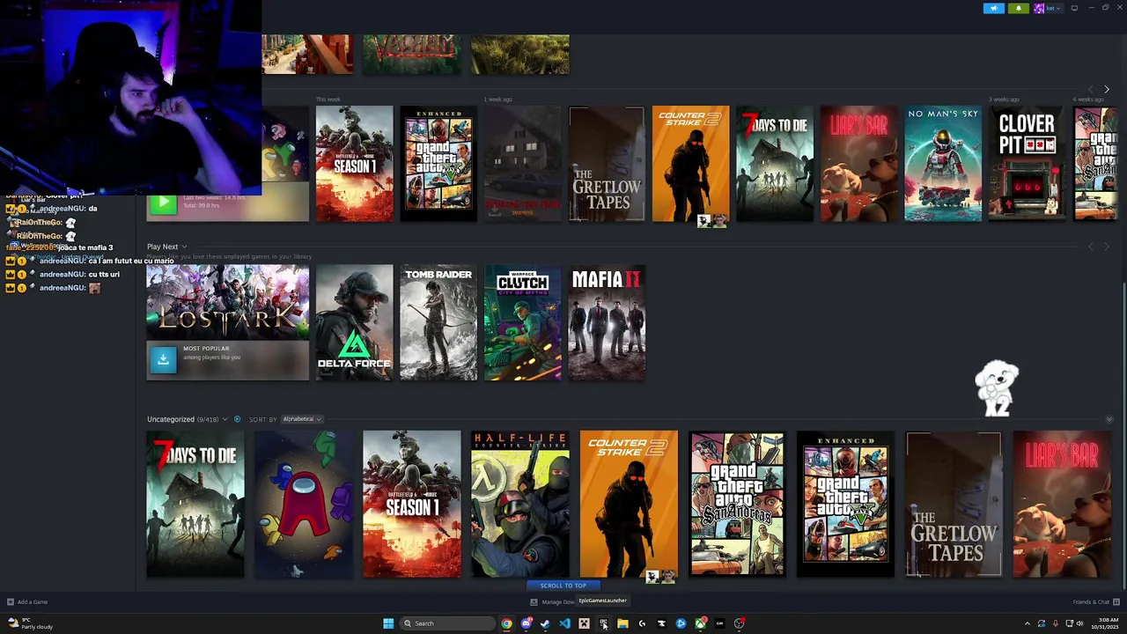Show previous recent games with left arrow

pyautogui.click(x=1092, y=89)
